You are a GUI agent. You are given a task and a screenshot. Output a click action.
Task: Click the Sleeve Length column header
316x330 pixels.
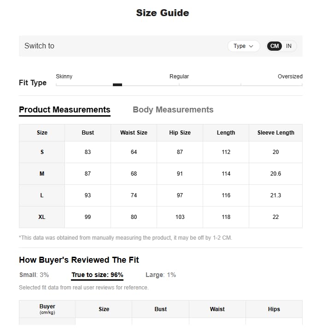[x=275, y=133]
